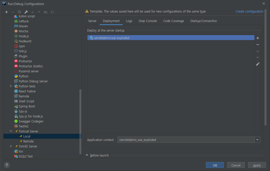Open the Code Coverage tab
The height and width of the screenshot is (171, 270).
(x=173, y=21)
